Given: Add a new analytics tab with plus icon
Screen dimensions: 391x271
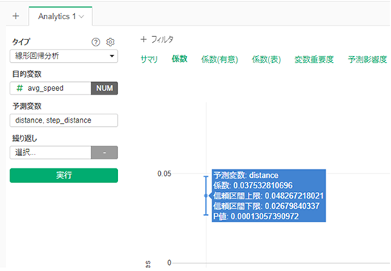Looking at the screenshot, I should tap(15, 16).
